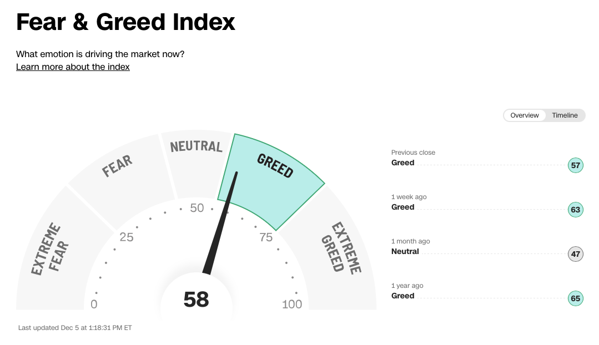Open Learn more about the index link

coord(73,67)
